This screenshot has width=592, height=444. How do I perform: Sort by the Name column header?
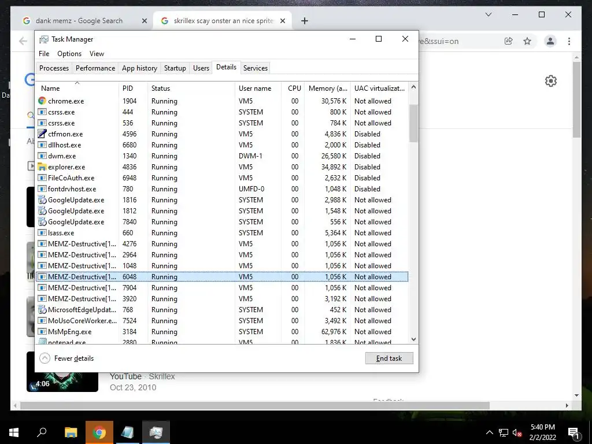pos(77,88)
